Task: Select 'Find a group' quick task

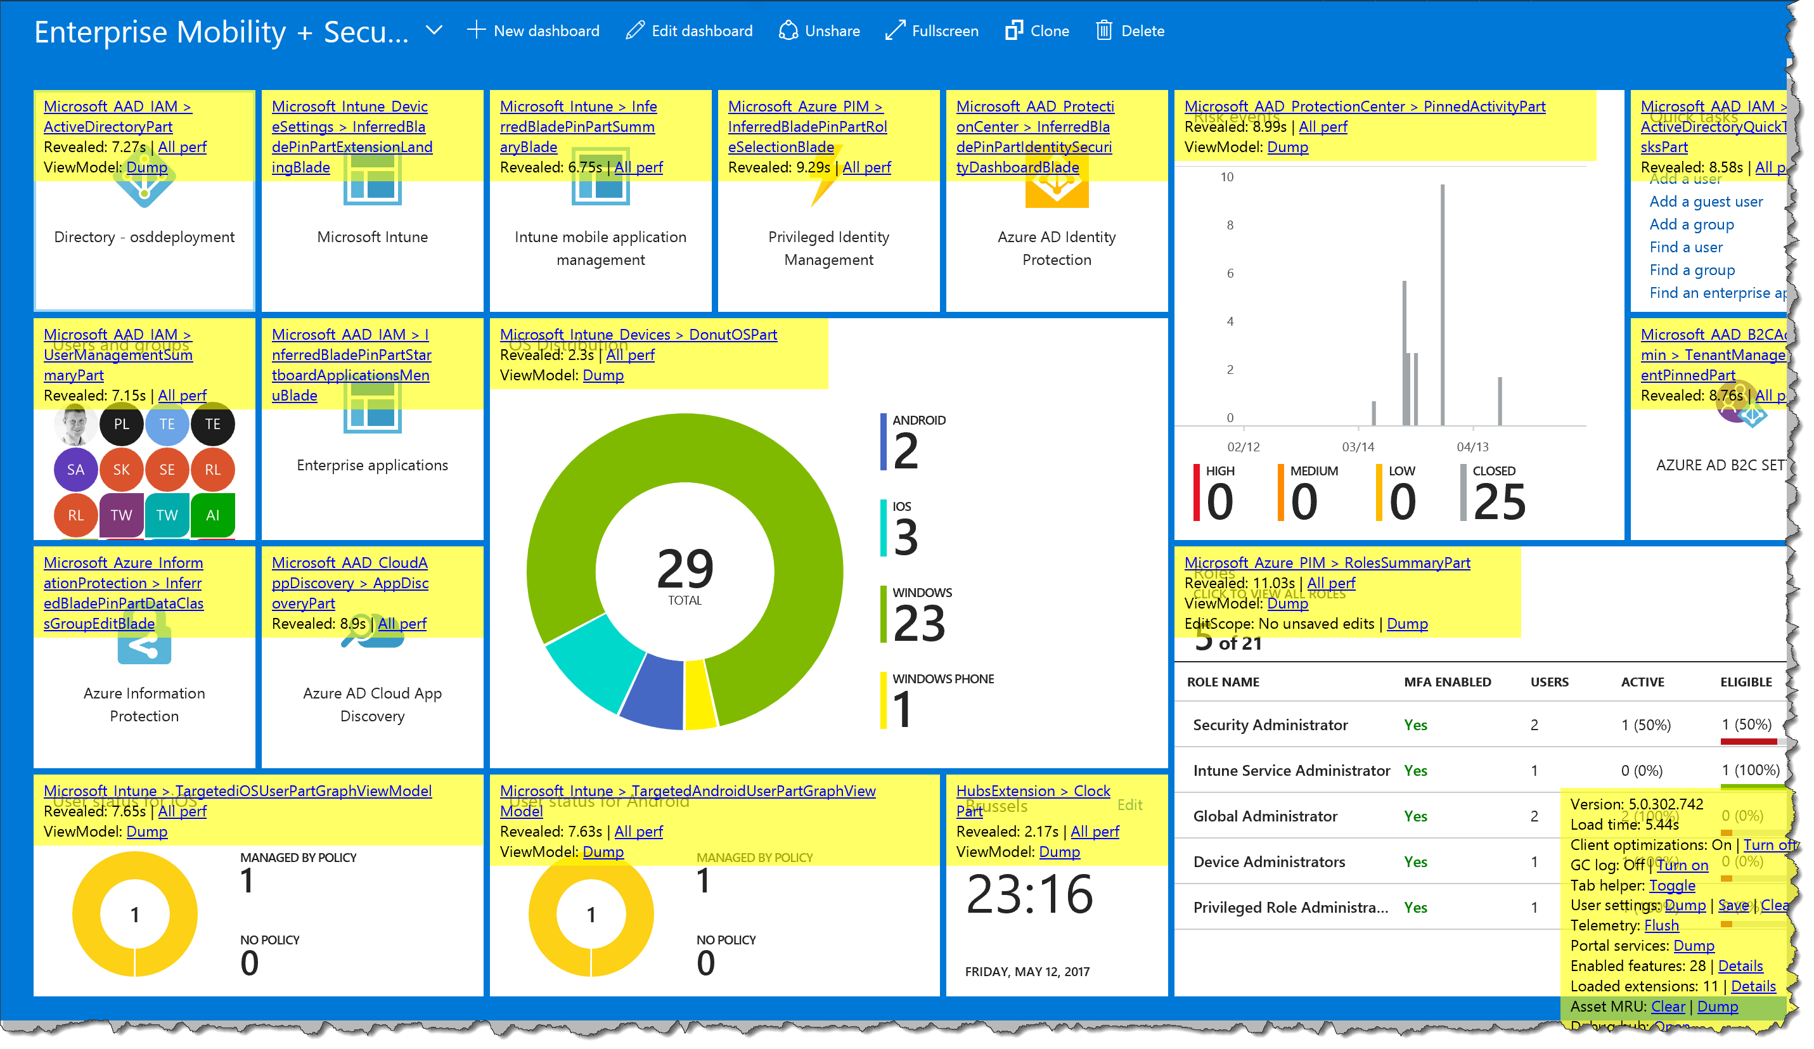Action: coord(1692,270)
